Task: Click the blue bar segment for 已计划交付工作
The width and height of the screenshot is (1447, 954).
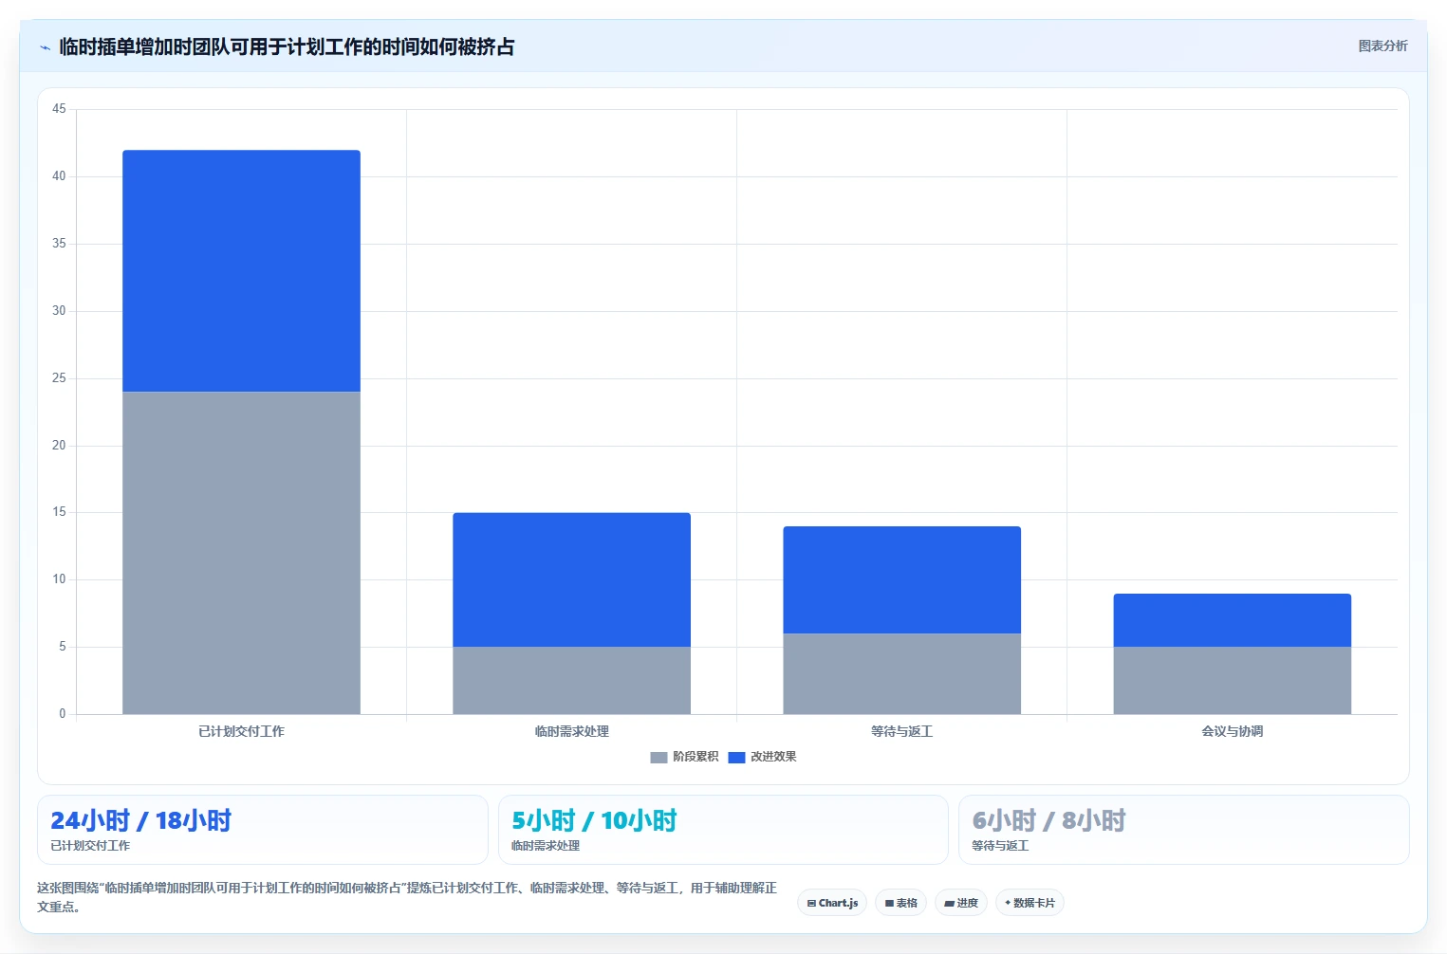Action: [241, 270]
